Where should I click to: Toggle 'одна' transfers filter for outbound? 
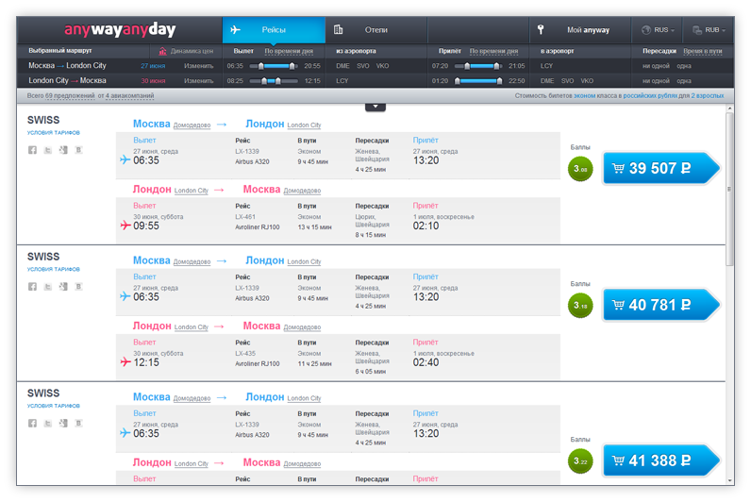click(684, 66)
